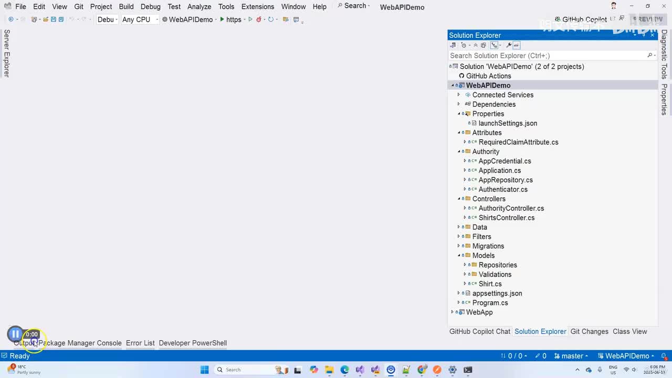Image resolution: width=672 pixels, height=378 pixels.
Task: Click the Pending Changes filter clock icon
Action: pyautogui.click(x=463, y=45)
